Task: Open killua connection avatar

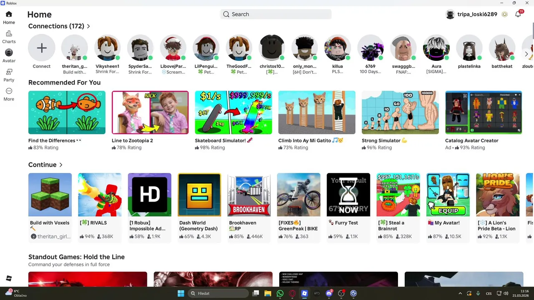Action: 338,48
